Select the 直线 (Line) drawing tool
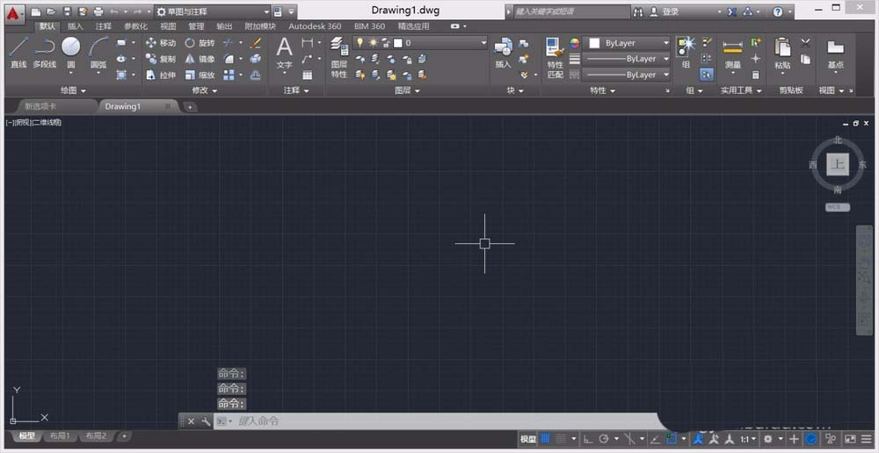Screen dimensions: 879x453 point(18,51)
